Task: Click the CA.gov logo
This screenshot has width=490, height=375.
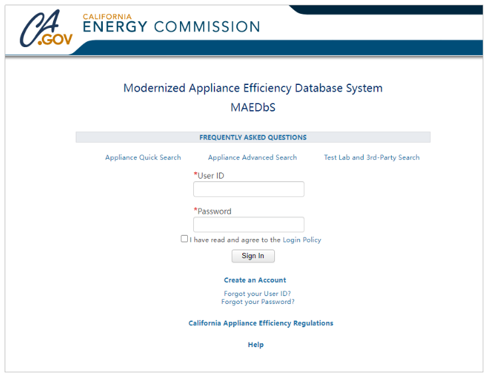Action: pyautogui.click(x=46, y=29)
